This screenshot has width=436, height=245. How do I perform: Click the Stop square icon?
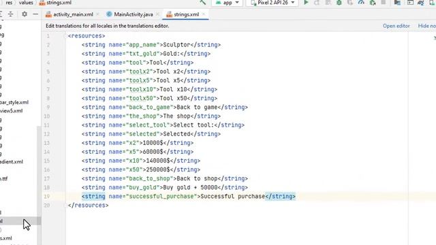(x=384, y=3)
